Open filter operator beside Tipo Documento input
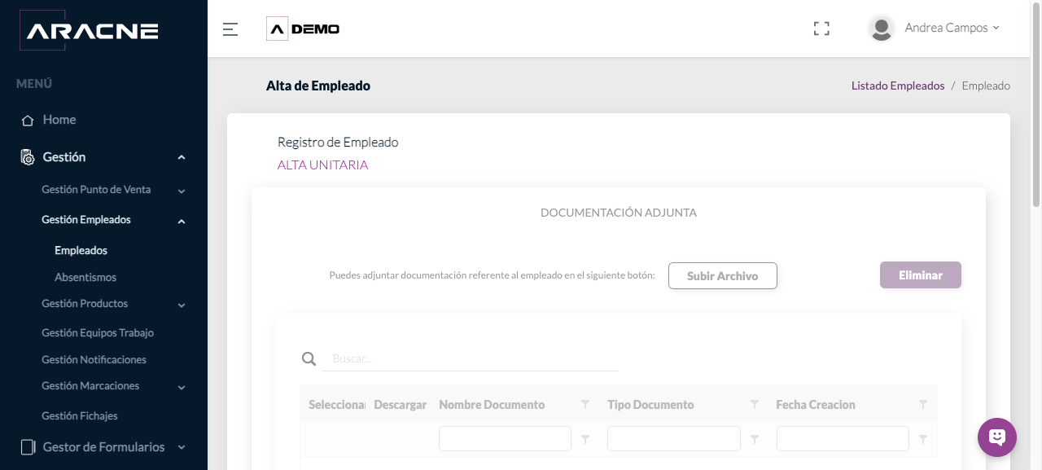 tap(755, 439)
